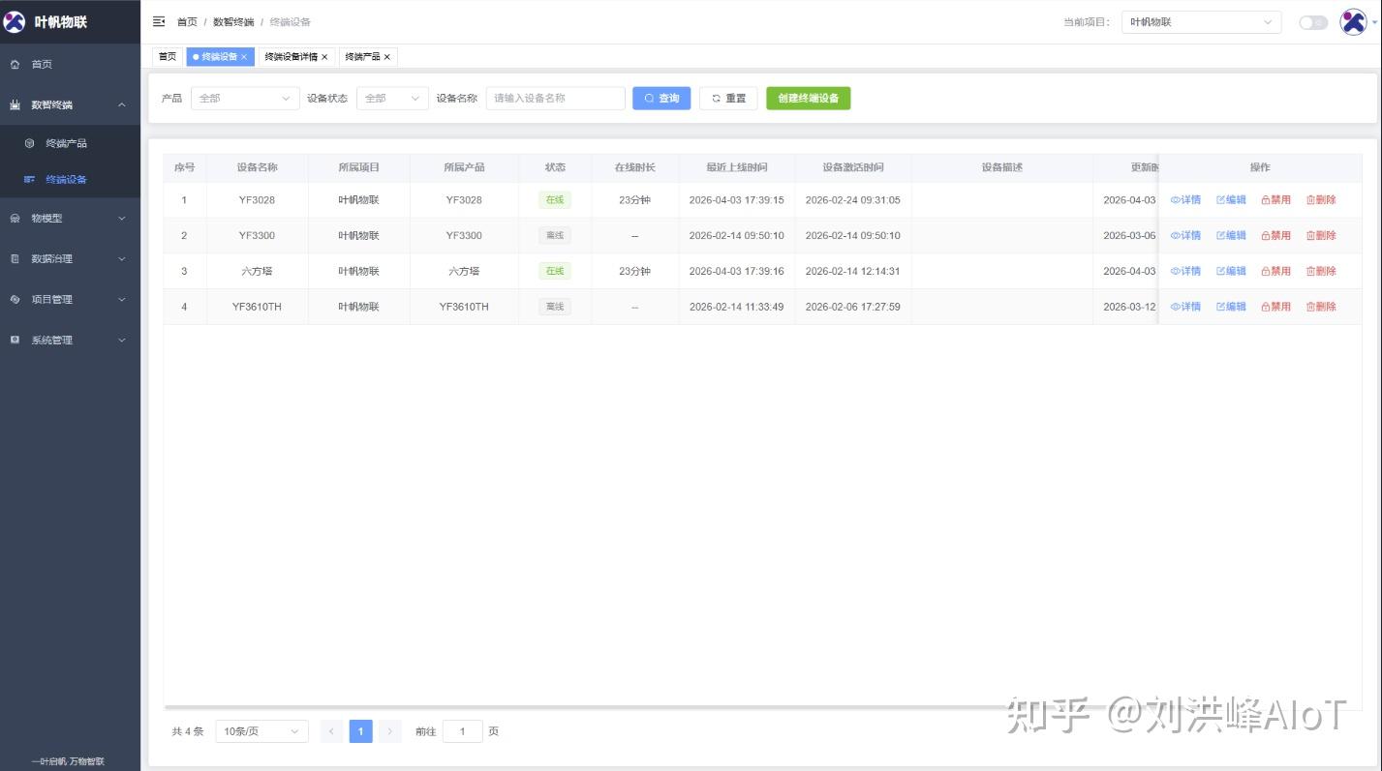Click the 设备激活时间 column header
Image resolution: width=1382 pixels, height=771 pixels.
[853, 167]
